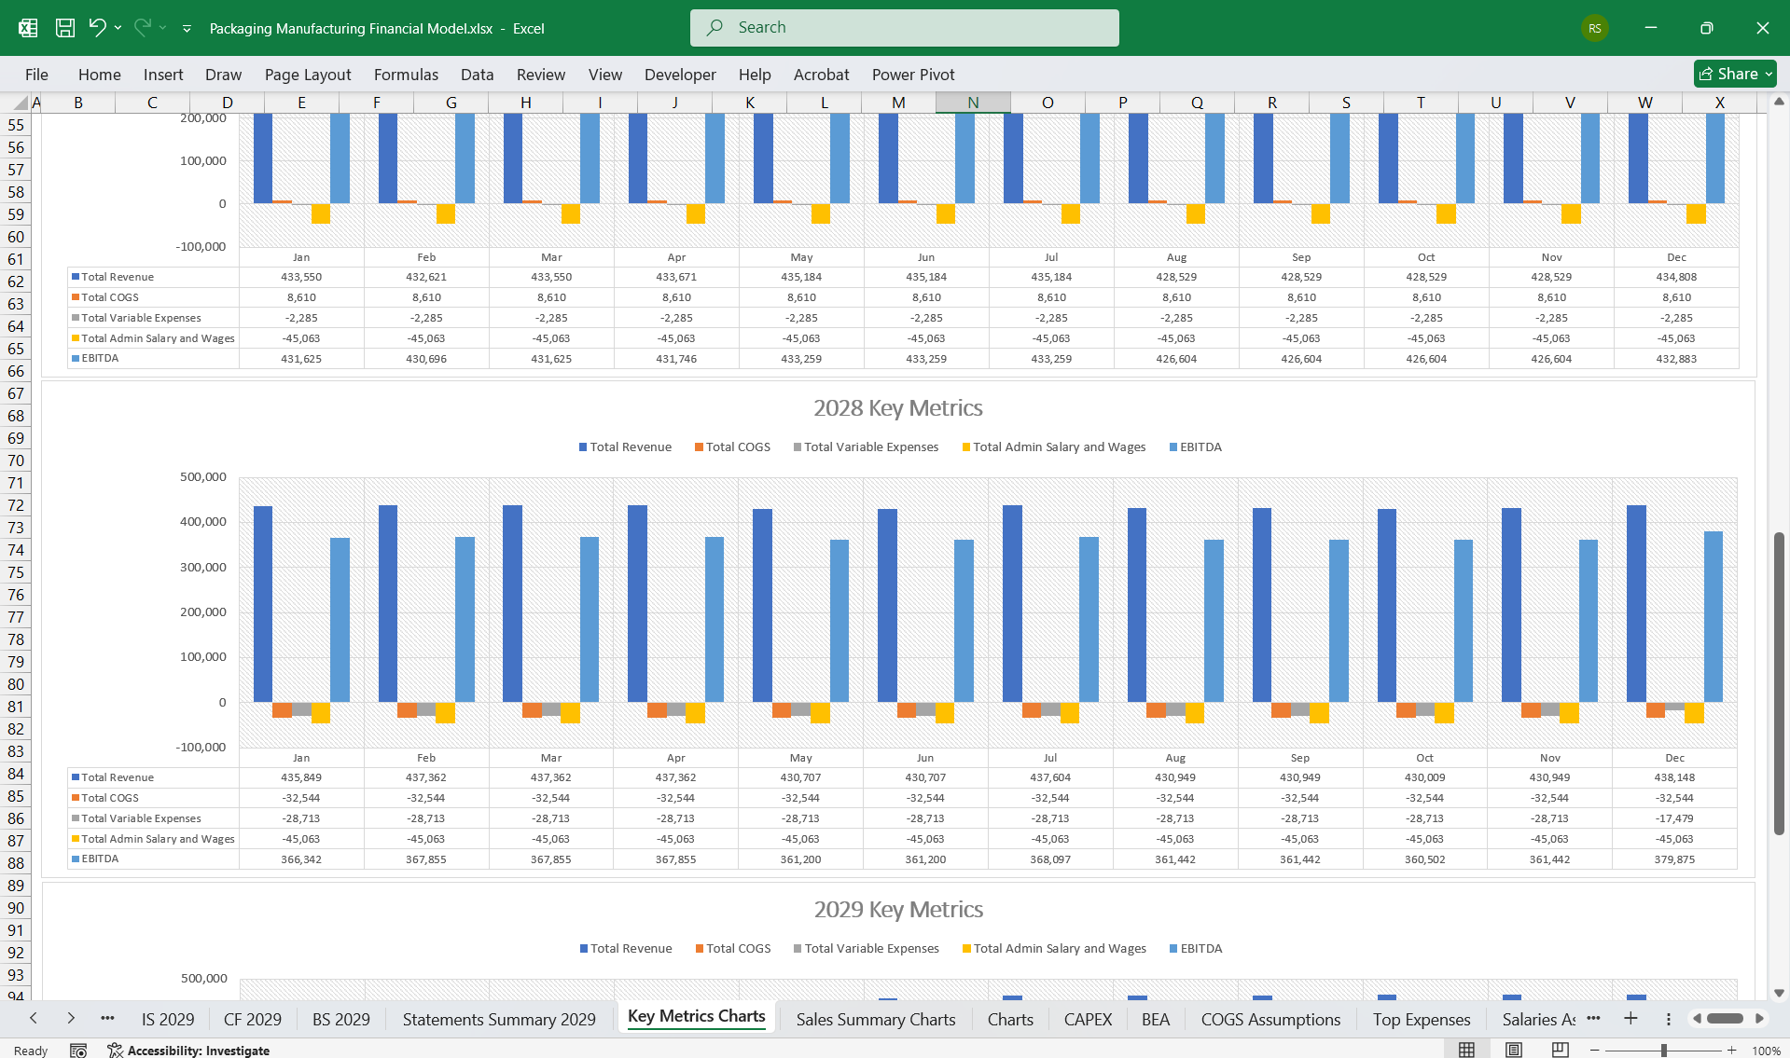Open the RS account profile icon

pyautogui.click(x=1594, y=28)
